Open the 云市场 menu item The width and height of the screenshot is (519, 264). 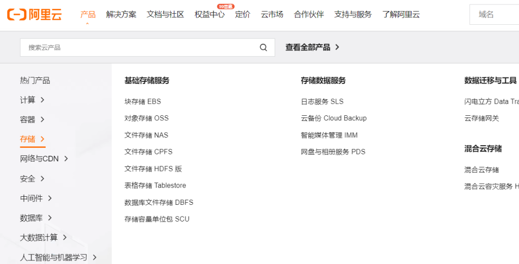(x=272, y=15)
